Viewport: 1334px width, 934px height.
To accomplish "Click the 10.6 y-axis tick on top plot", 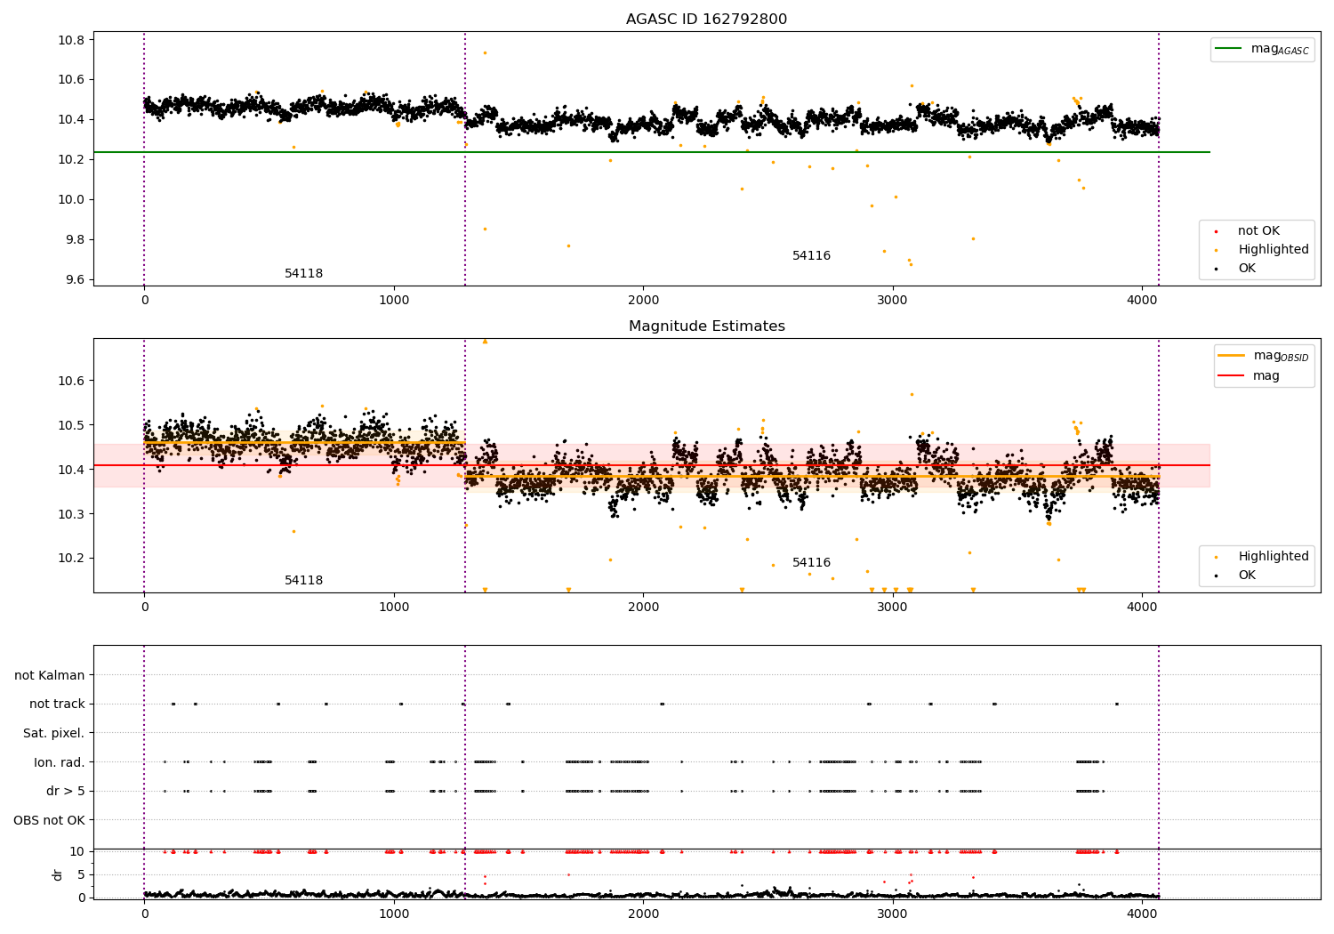I will (x=71, y=80).
